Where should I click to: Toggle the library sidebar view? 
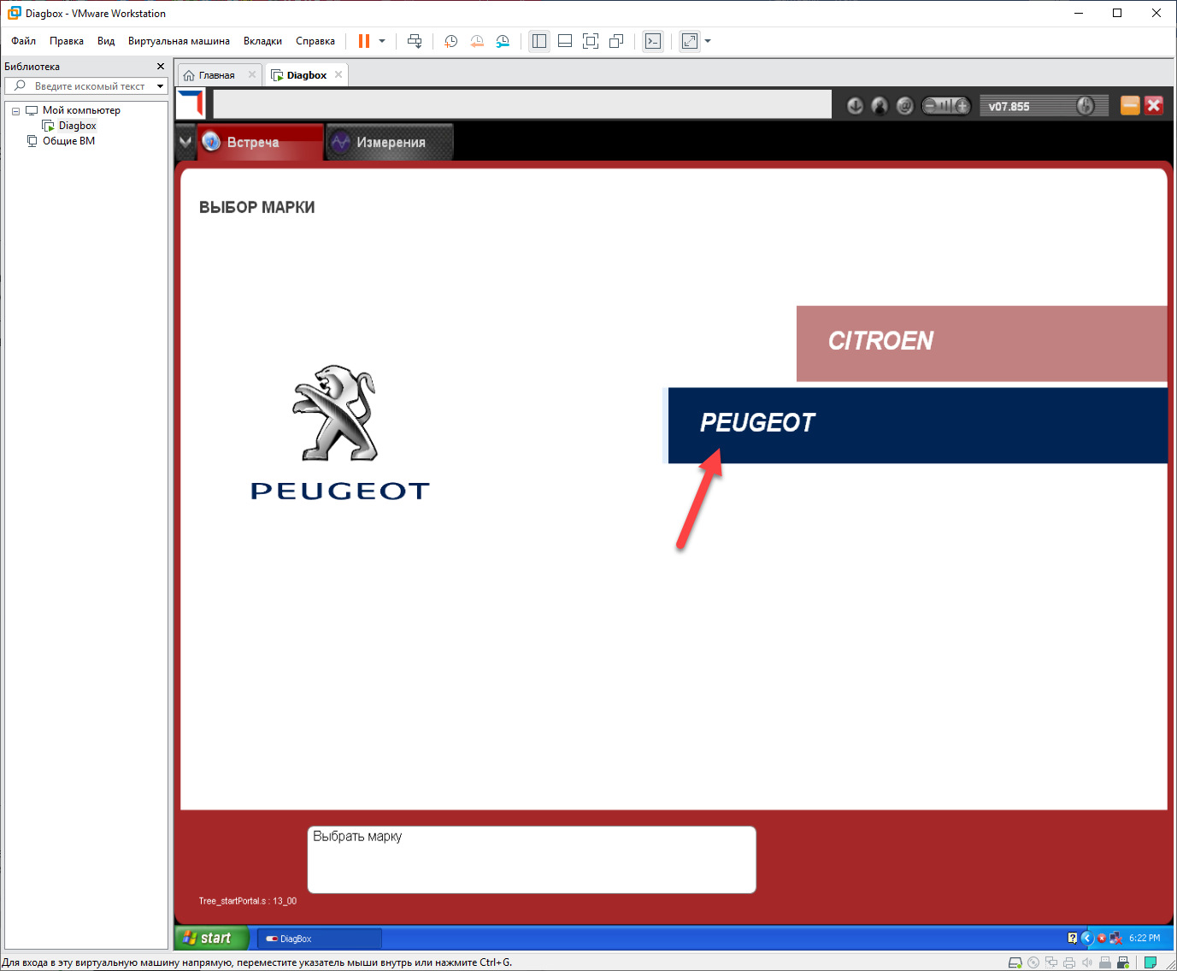pyautogui.click(x=539, y=41)
